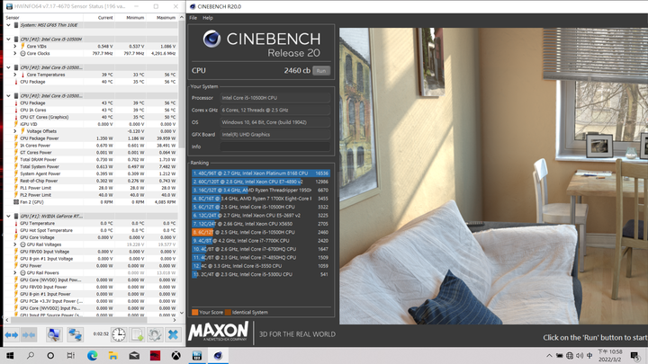The image size is (648, 364).
Task: Click the CPU Run button
Action: click(x=321, y=71)
